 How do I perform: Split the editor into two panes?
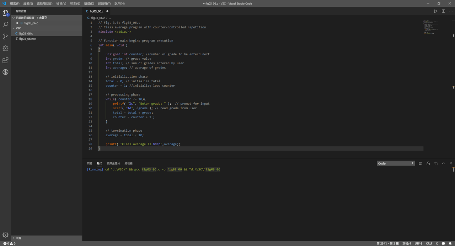(443, 11)
